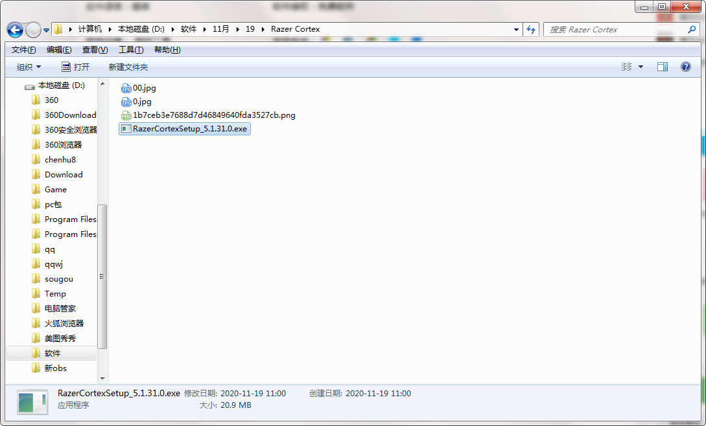
Task: Navigate to the 19 breadcrumb
Action: [250, 29]
